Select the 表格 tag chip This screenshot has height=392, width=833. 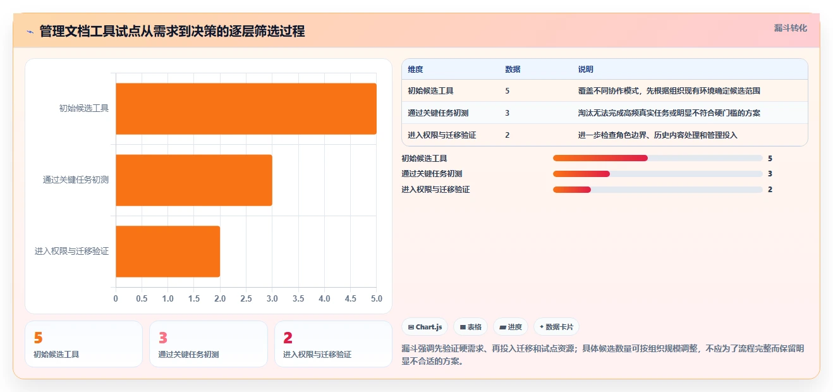point(470,327)
